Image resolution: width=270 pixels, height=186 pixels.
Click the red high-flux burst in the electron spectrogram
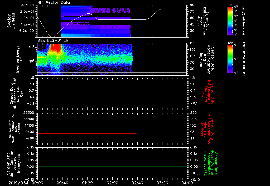click(x=55, y=49)
